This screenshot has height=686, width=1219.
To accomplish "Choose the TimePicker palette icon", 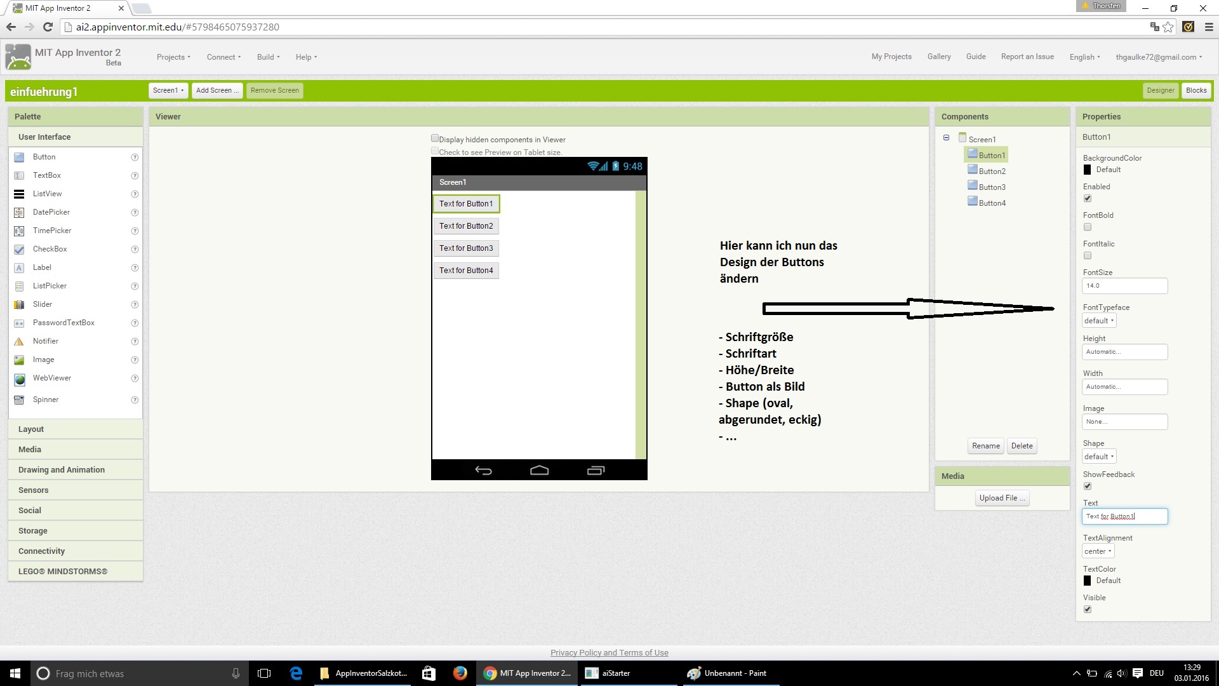I will (x=19, y=231).
